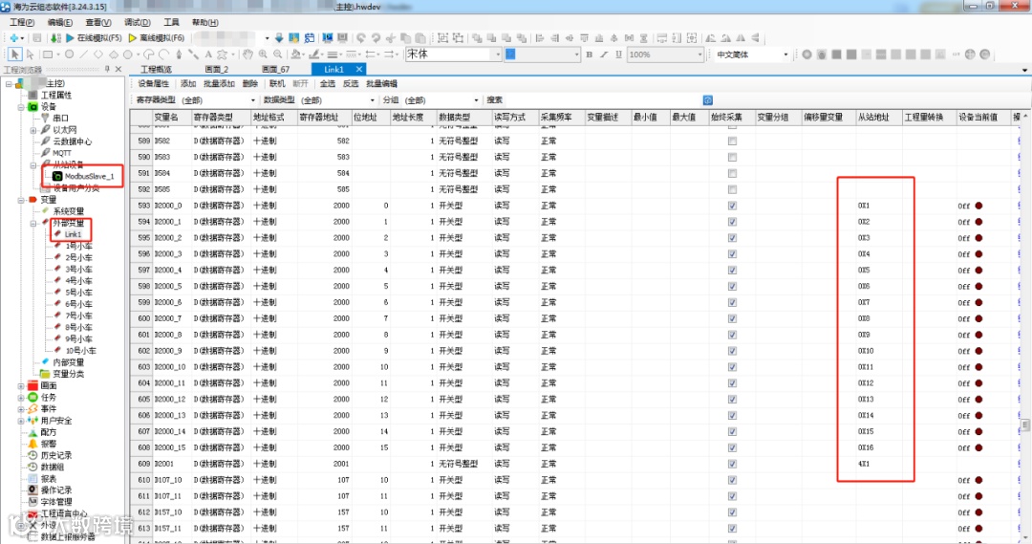The image size is (1032, 544).
Task: Toggle always-collect checkbox for row 605
Action: 732,399
